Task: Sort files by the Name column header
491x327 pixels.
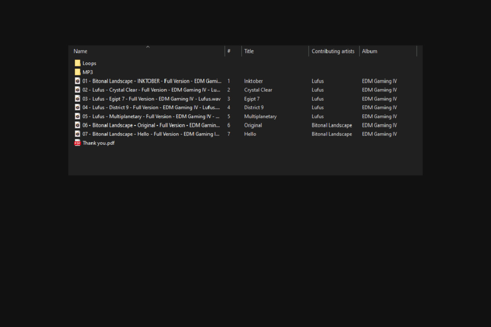Action: click(x=81, y=51)
